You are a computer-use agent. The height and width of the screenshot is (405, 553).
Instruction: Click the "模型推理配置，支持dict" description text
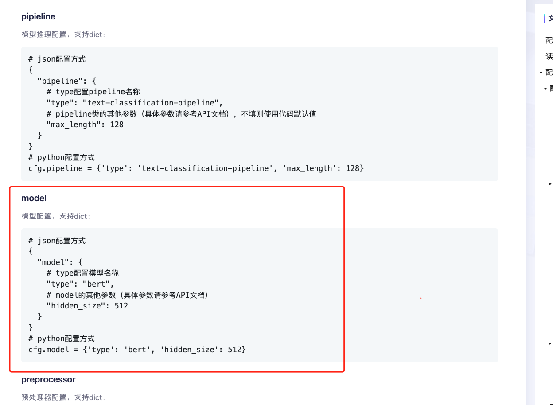(x=63, y=35)
